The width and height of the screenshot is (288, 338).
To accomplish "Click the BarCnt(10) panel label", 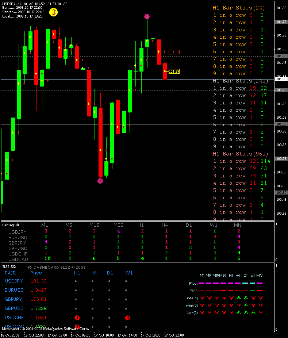I will click(x=11, y=225).
